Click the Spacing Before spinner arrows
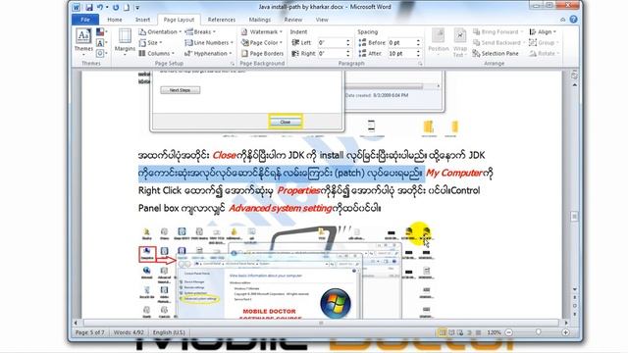The height and width of the screenshot is (353, 628). (x=419, y=42)
